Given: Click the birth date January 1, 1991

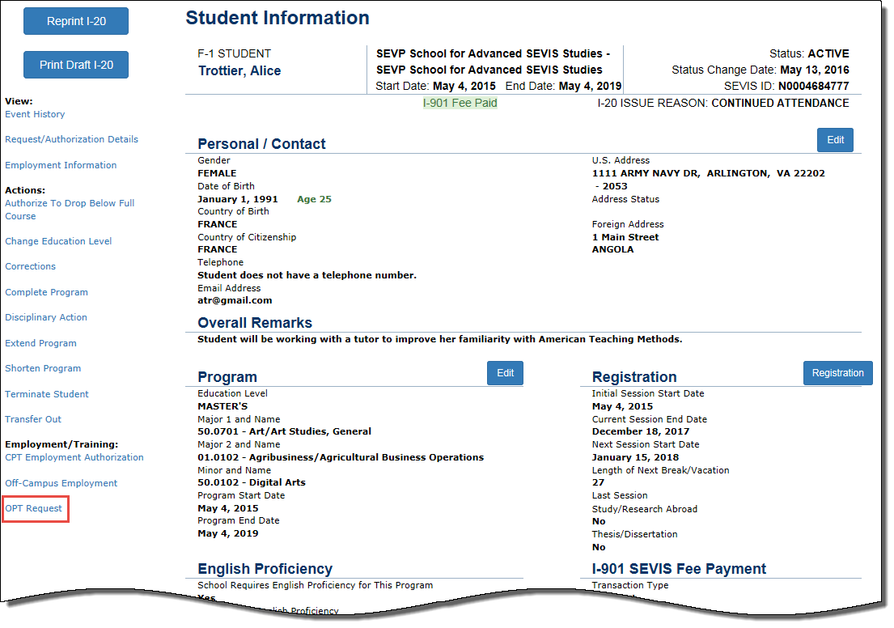Looking at the screenshot, I should 238,199.
